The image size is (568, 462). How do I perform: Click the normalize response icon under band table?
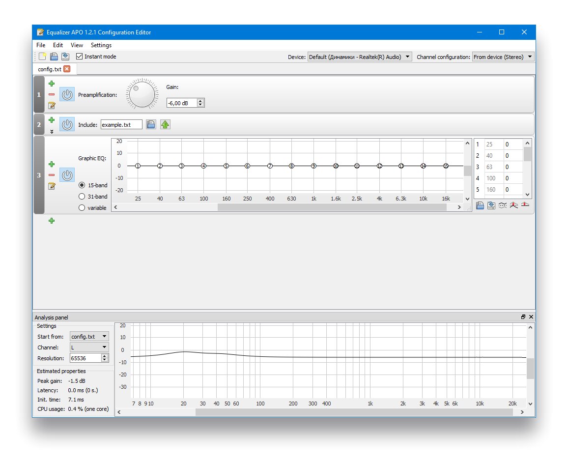click(x=514, y=205)
